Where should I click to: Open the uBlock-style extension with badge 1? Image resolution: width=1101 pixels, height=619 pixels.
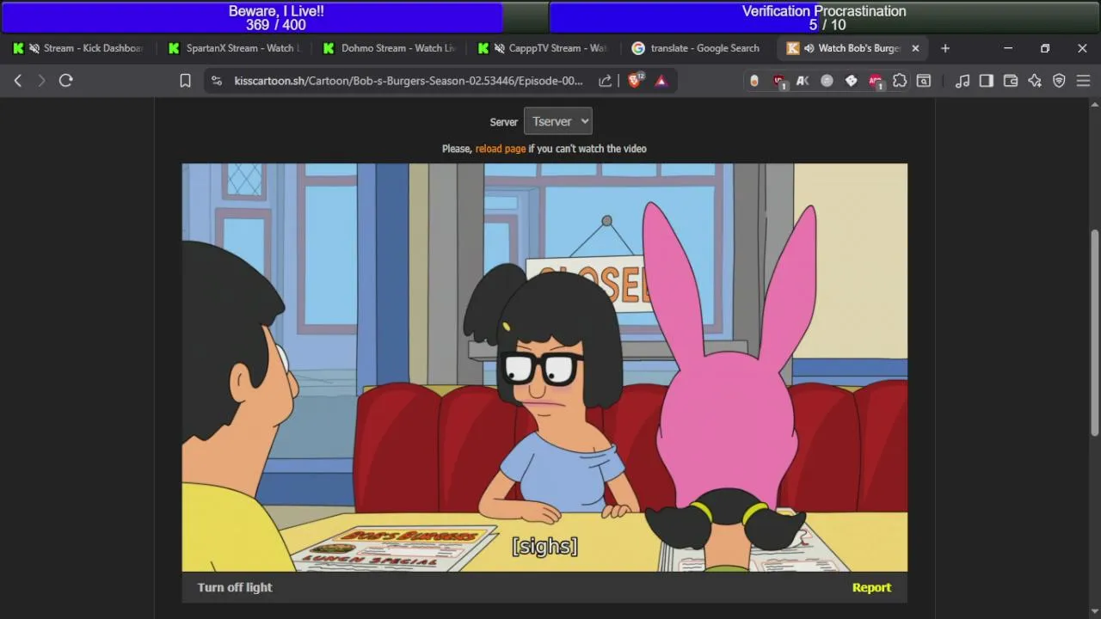pos(779,81)
